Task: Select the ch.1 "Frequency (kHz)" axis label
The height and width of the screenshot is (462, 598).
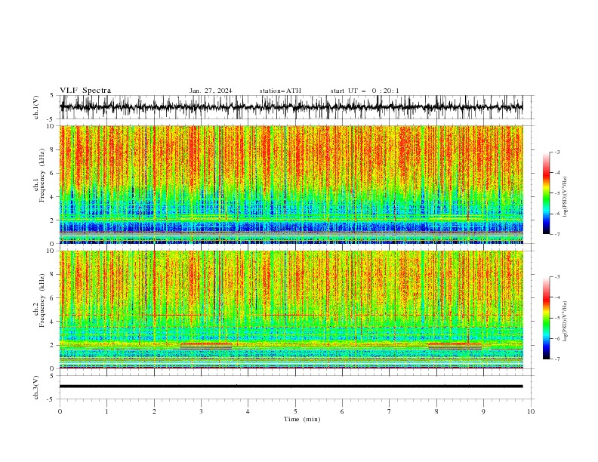Action: (42, 174)
